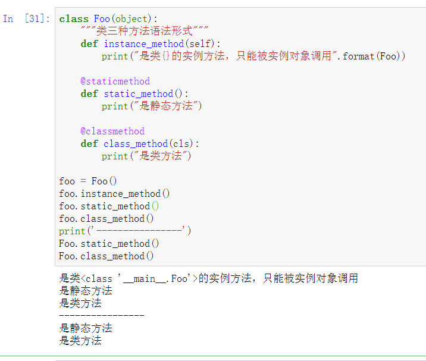Click the In [31] cell prompt
Screen dimensions: 426x361
click(26, 19)
